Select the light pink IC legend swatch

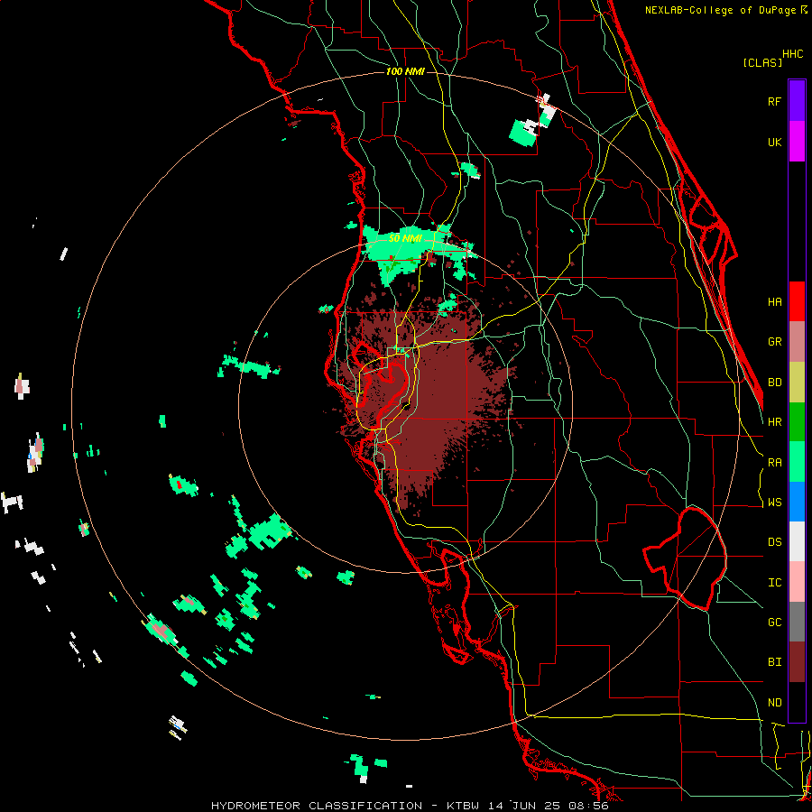(797, 582)
